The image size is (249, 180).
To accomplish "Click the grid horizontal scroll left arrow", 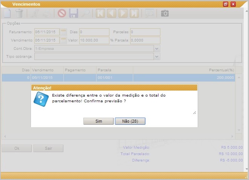I will pos(5,136).
